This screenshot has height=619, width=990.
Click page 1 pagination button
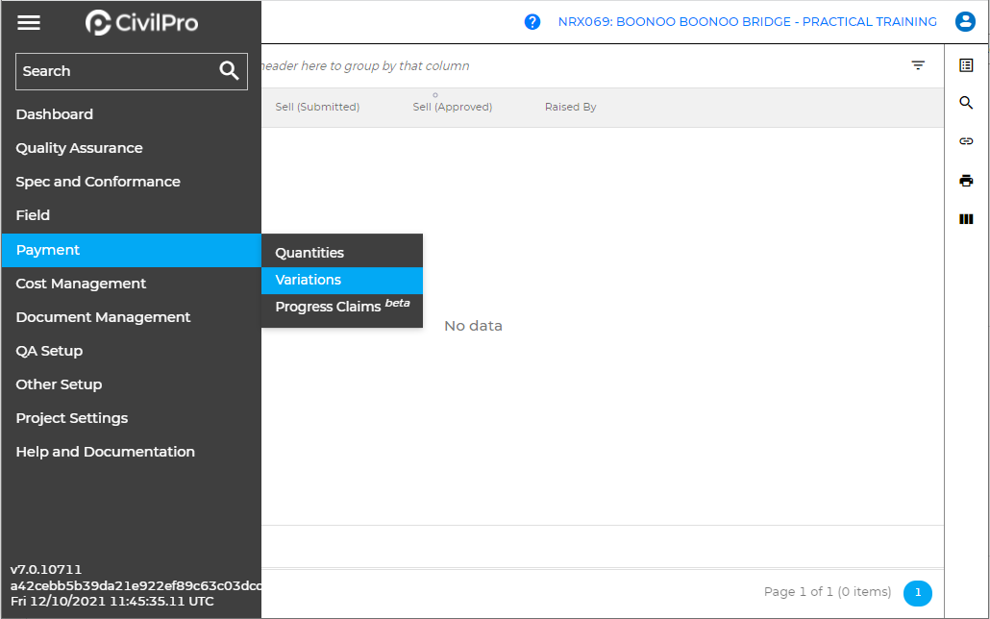tap(917, 593)
